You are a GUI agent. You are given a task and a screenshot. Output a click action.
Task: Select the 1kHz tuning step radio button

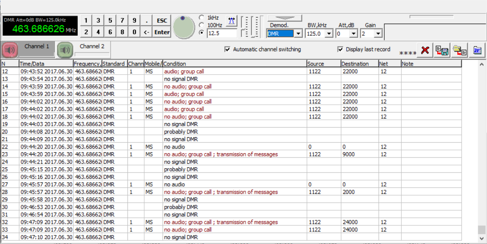tap(202, 17)
